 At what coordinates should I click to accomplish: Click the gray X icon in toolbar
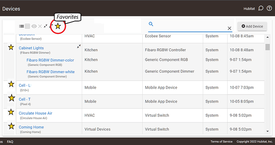40,26
